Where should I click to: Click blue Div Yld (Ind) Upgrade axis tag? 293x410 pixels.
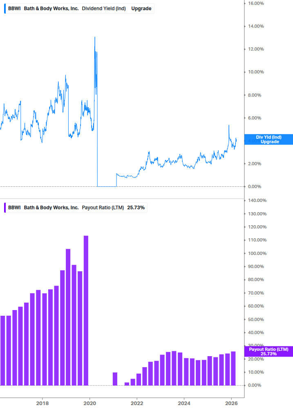(268, 140)
